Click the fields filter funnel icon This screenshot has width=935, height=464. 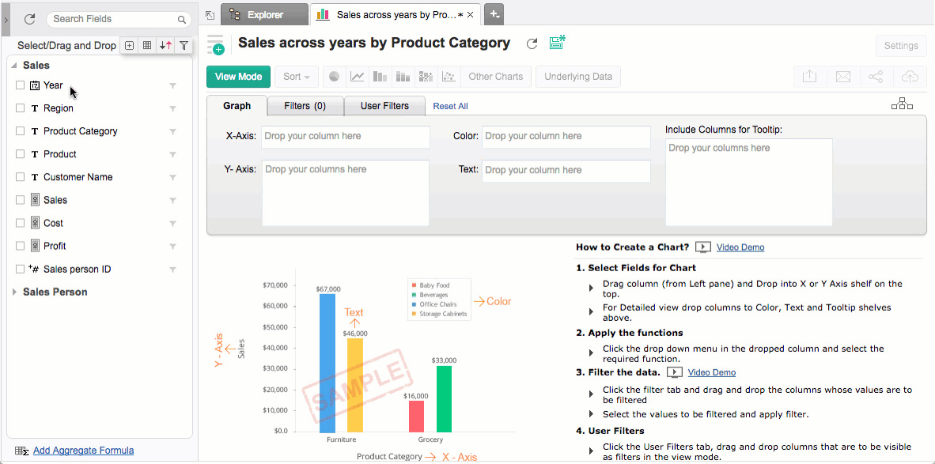click(x=184, y=46)
